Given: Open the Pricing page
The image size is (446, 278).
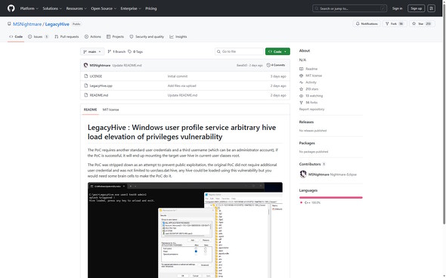Looking at the screenshot, I should point(150,8).
